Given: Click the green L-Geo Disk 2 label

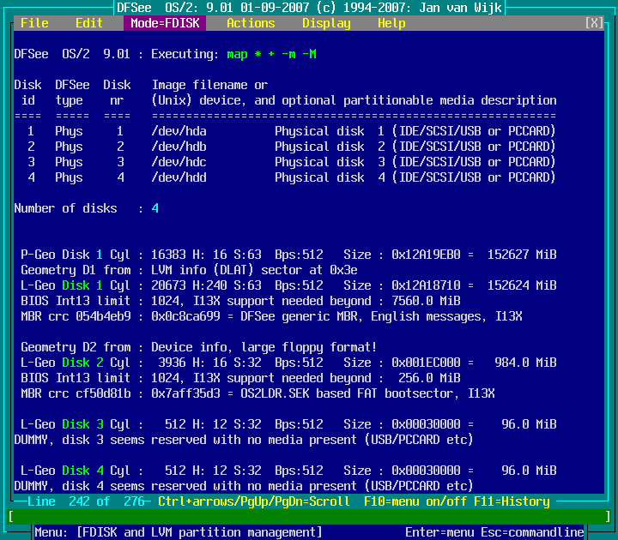Looking at the screenshot, I should [65, 363].
